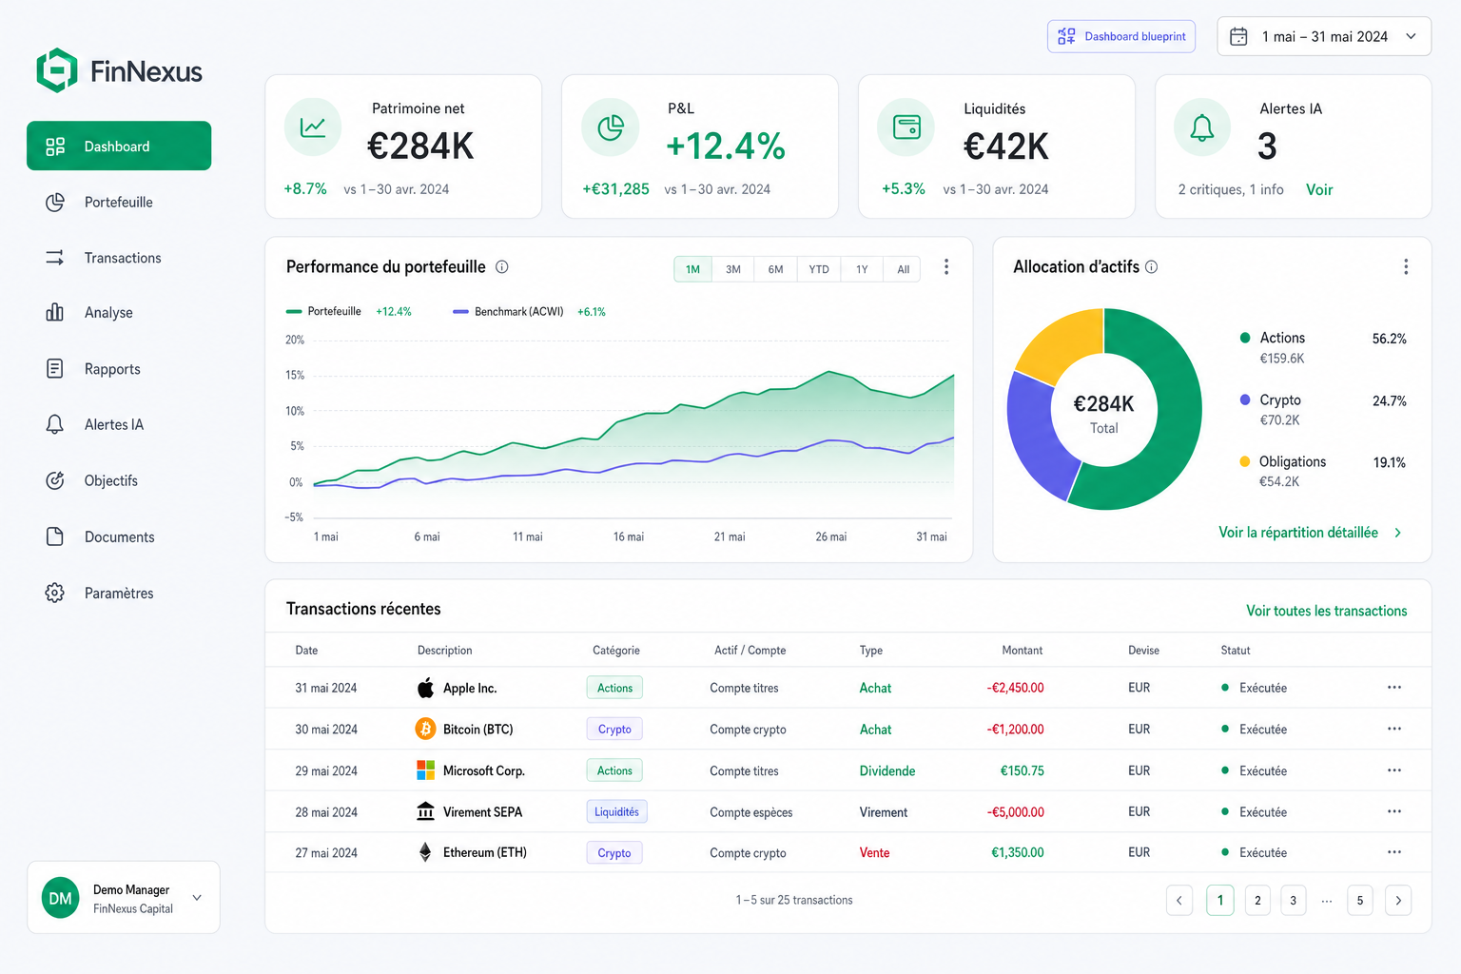Click the Dashboard blueprint button

coord(1121,36)
